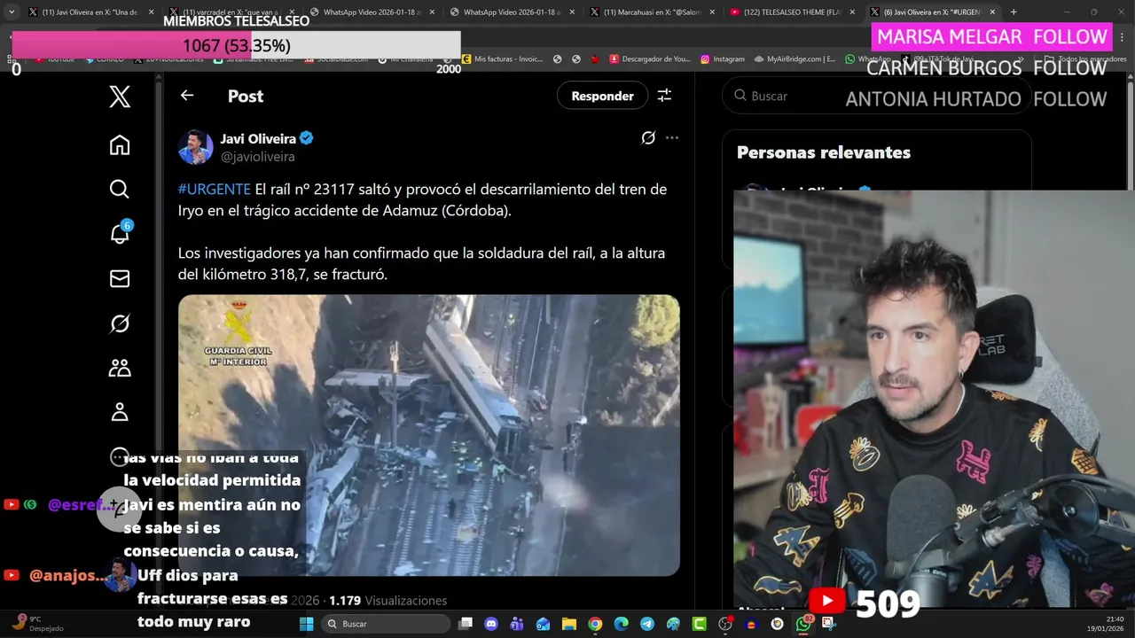Open Telegram from the taskbar
Screen dimensions: 1135x638
click(647, 624)
